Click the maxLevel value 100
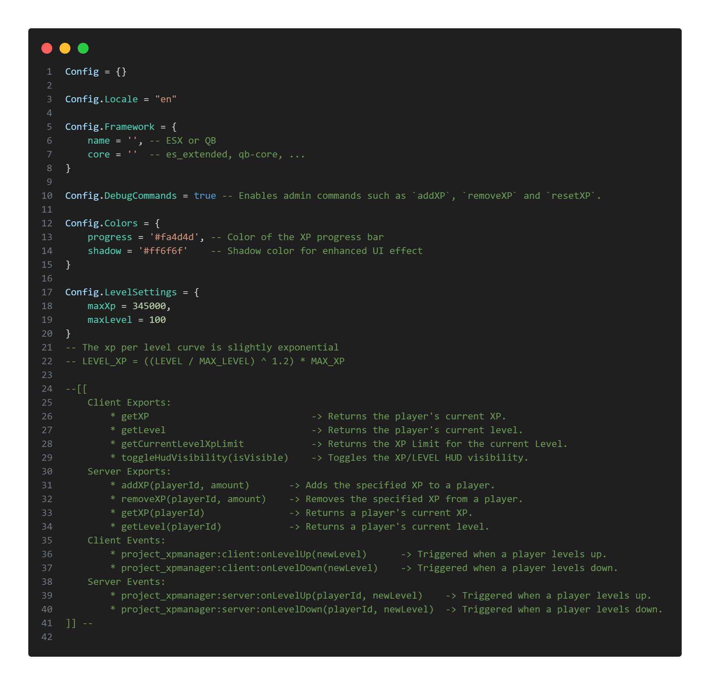The width and height of the screenshot is (710, 685). (157, 320)
